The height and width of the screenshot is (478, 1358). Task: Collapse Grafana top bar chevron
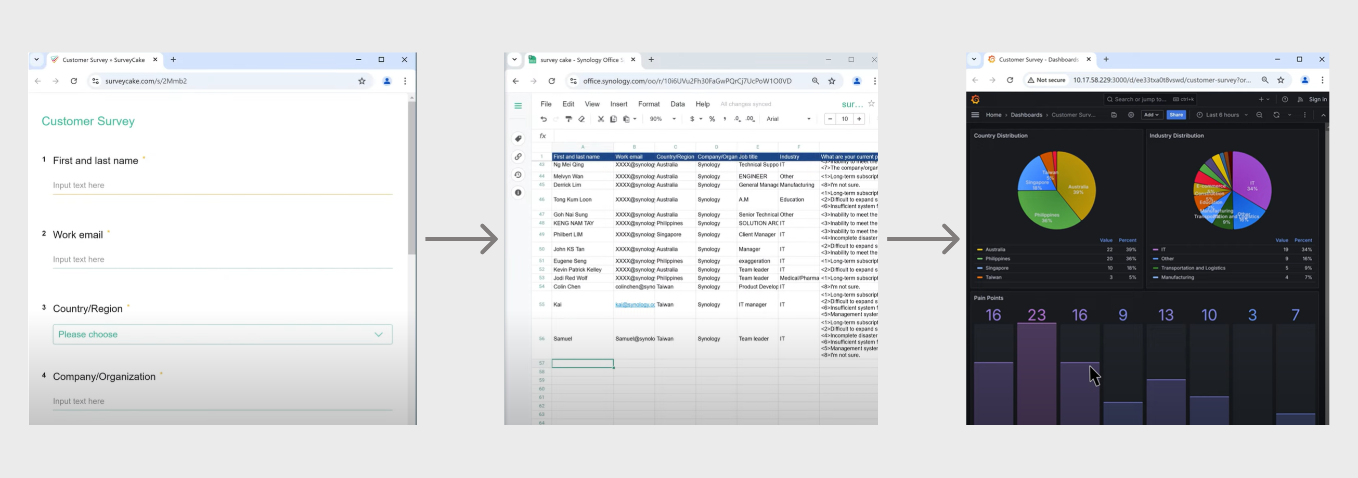pyautogui.click(x=1324, y=115)
